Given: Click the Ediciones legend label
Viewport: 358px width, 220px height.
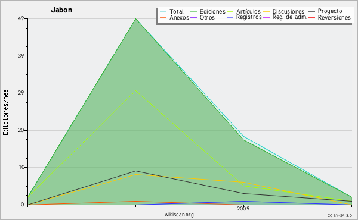Looking at the screenshot, I should tap(212, 11).
